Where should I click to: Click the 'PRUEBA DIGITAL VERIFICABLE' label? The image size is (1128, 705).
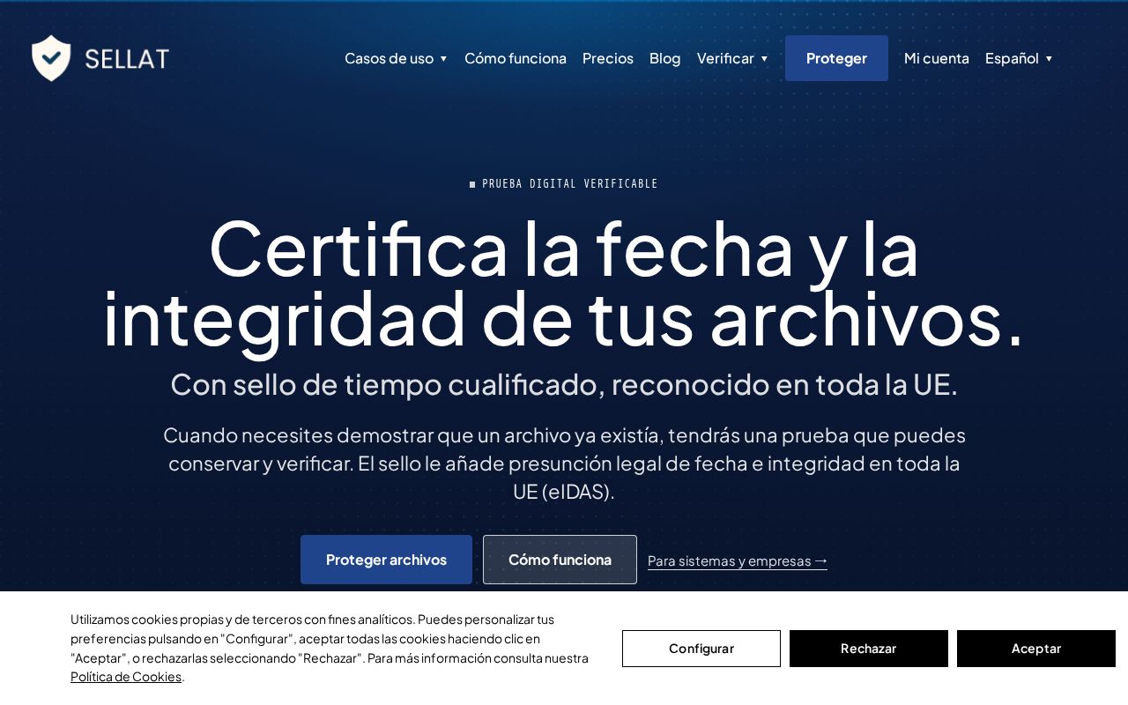click(x=564, y=184)
